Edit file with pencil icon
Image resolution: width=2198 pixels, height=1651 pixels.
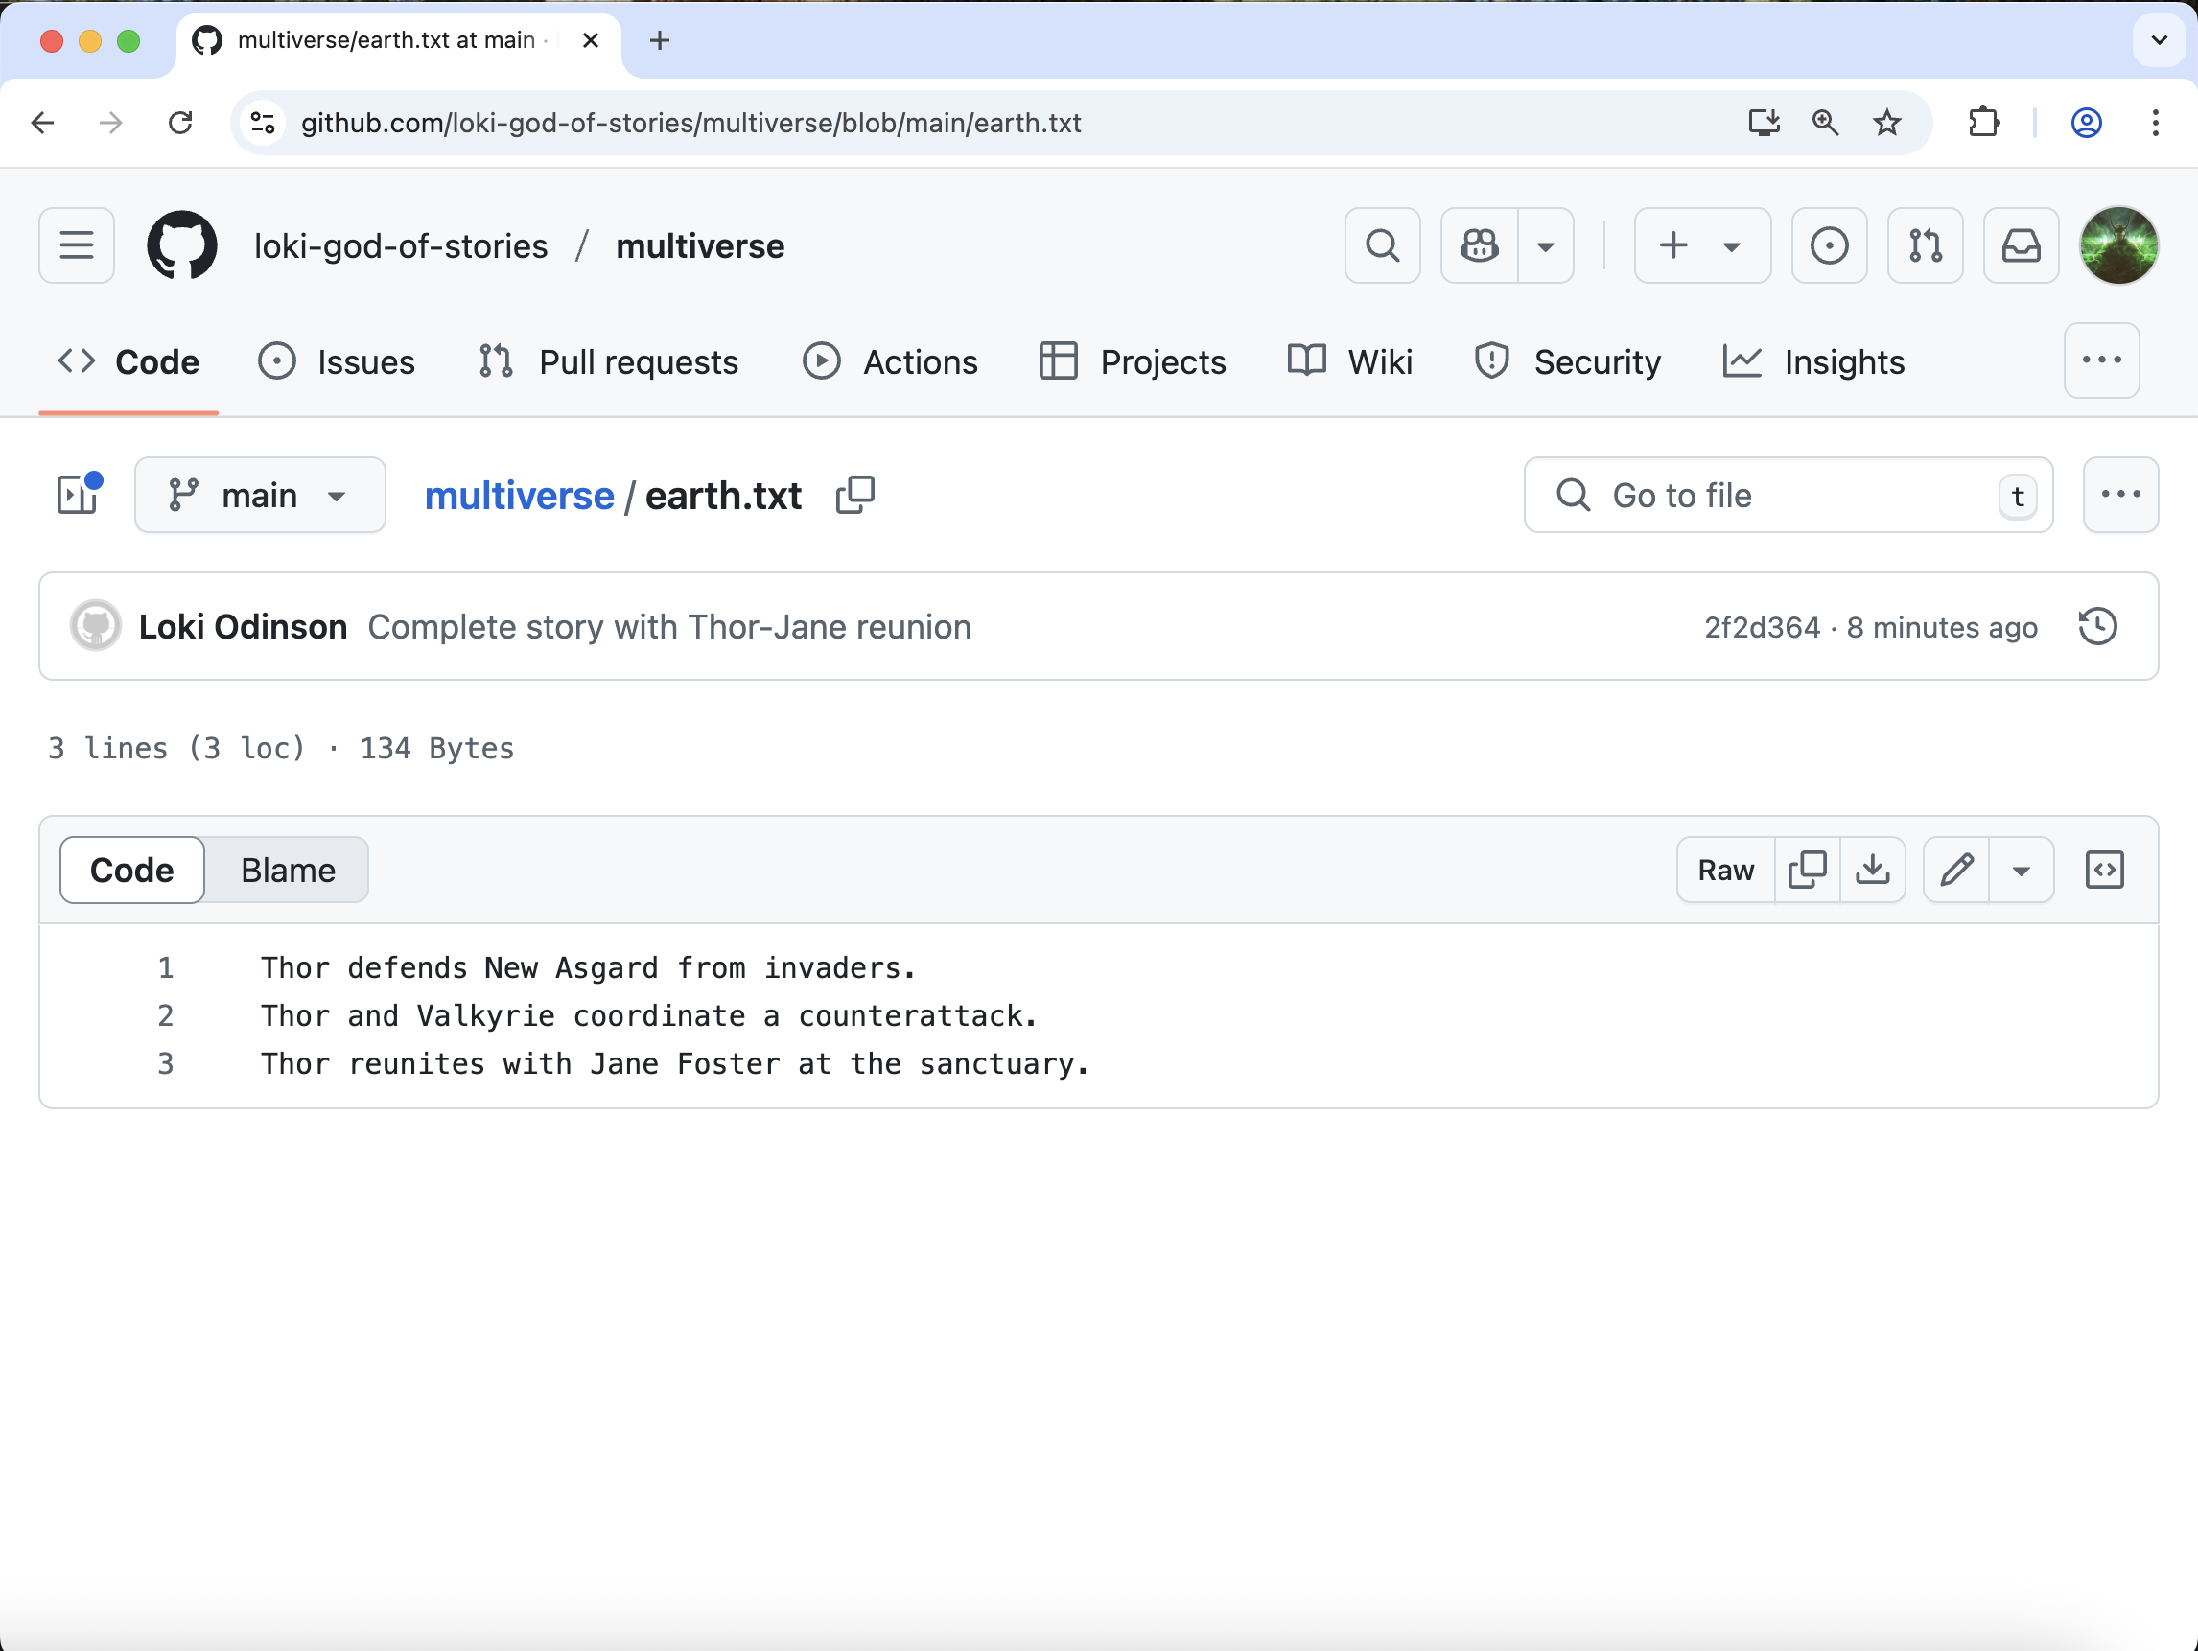click(1955, 871)
